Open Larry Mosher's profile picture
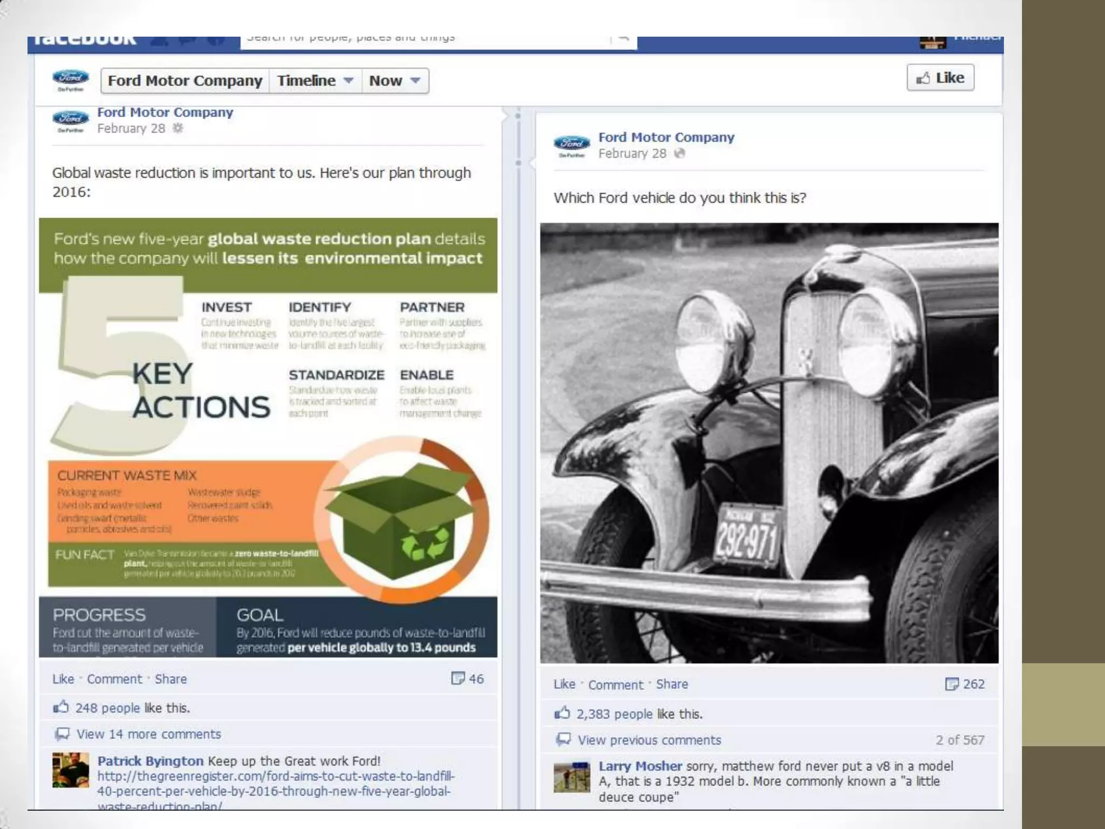Image resolution: width=1105 pixels, height=829 pixels. pos(572,777)
